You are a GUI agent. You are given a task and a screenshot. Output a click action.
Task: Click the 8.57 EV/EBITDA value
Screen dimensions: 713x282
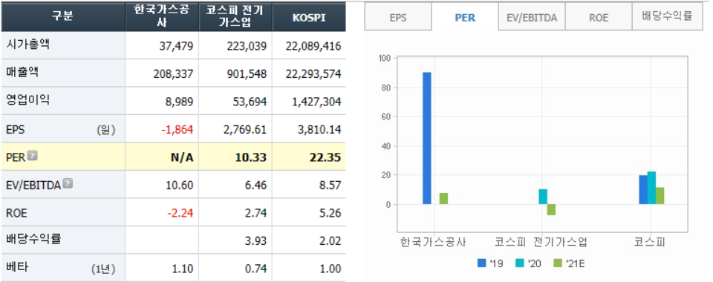tap(330, 186)
